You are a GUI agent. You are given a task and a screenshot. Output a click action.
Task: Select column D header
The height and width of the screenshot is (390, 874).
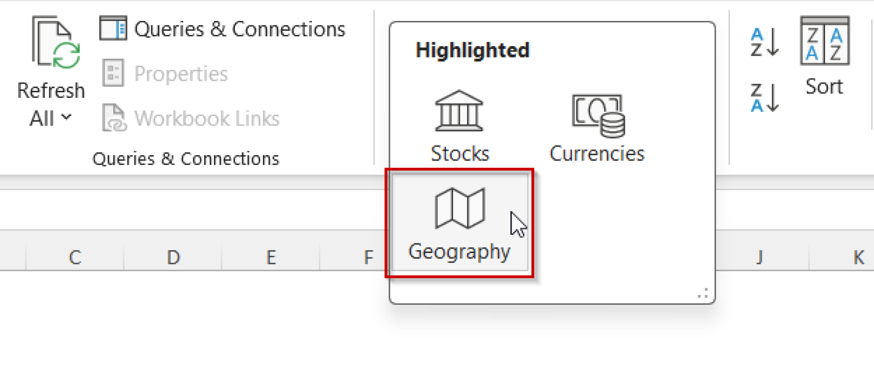pos(172,257)
